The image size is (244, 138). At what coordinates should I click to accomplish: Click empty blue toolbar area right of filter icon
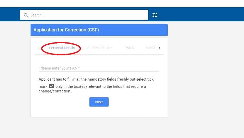pyautogui.click(x=200, y=15)
